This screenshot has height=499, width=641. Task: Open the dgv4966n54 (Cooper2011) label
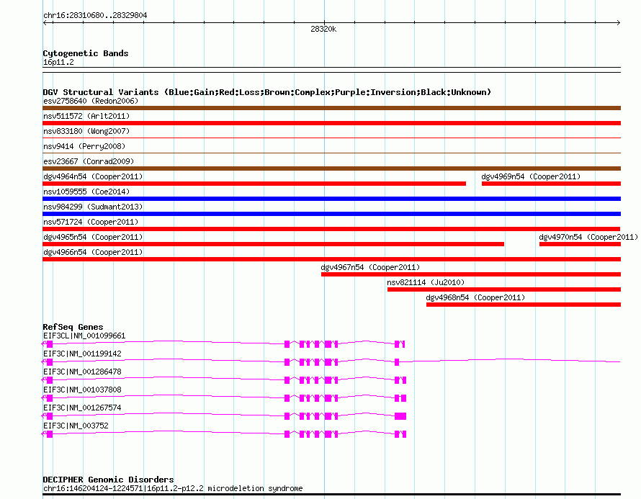pos(93,252)
